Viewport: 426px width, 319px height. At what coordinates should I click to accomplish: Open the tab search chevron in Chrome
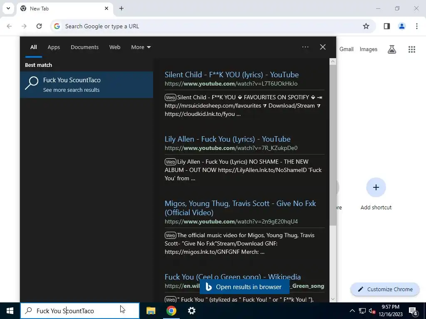point(8,8)
